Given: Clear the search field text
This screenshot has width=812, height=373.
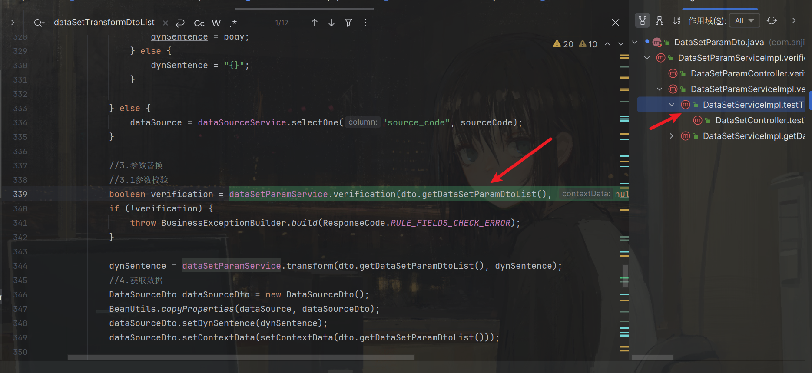Looking at the screenshot, I should click(166, 23).
